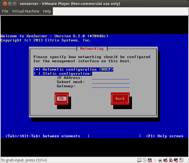Confirm networking with the Ok button
The image size is (189, 163).
[x=62, y=99]
